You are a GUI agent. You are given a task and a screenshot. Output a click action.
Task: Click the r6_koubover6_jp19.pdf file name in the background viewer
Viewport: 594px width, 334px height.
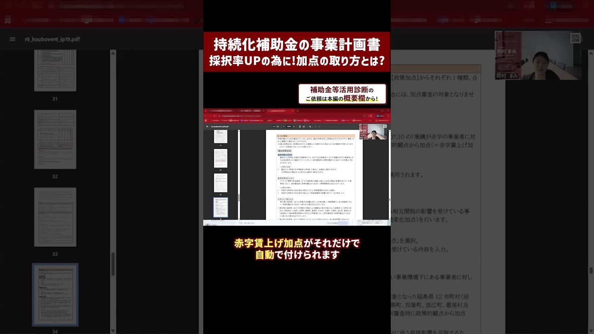52,39
